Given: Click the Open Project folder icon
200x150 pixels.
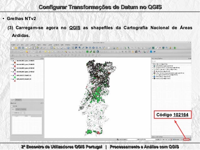Looking at the screenshot, I should click(16, 48).
